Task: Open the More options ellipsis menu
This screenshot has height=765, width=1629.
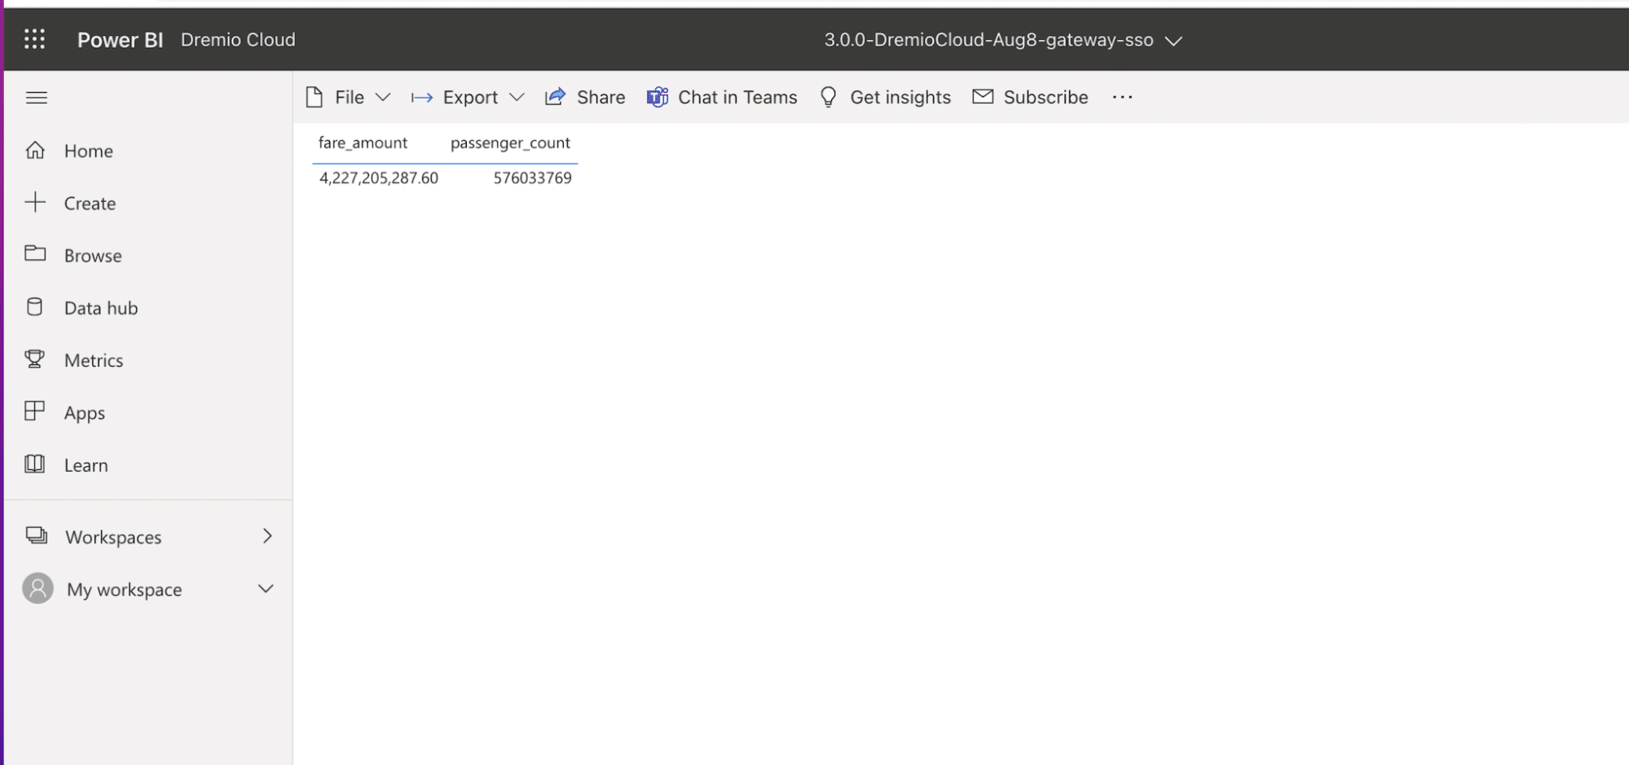Action: point(1121,97)
